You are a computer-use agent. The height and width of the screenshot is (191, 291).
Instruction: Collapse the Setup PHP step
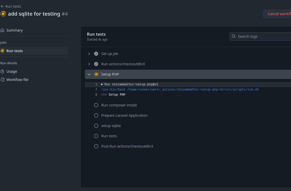coord(89,74)
